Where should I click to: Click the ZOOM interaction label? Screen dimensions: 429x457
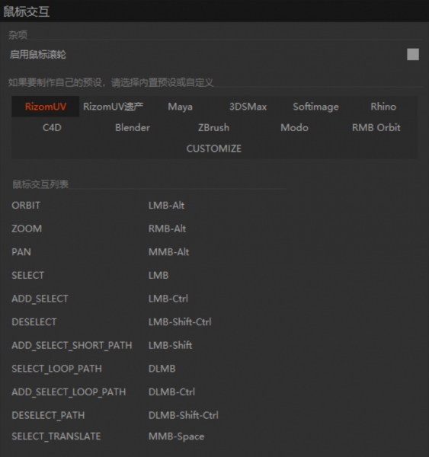click(27, 228)
